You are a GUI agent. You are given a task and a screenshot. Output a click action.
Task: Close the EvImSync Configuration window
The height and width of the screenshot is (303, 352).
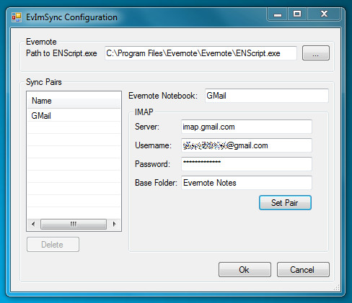(324, 14)
